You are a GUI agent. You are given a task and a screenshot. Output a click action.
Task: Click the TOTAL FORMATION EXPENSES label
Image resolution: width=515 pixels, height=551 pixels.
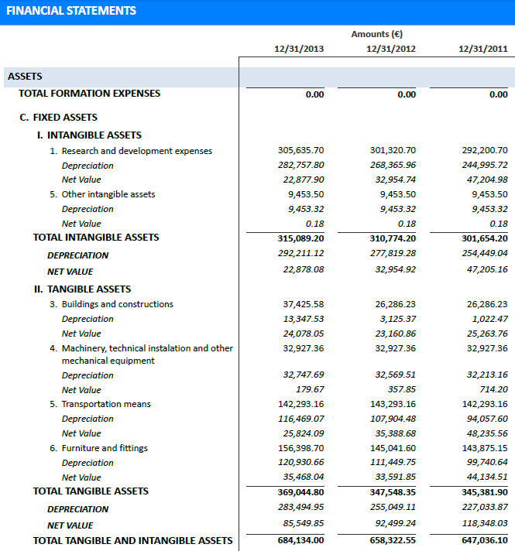[x=90, y=94]
